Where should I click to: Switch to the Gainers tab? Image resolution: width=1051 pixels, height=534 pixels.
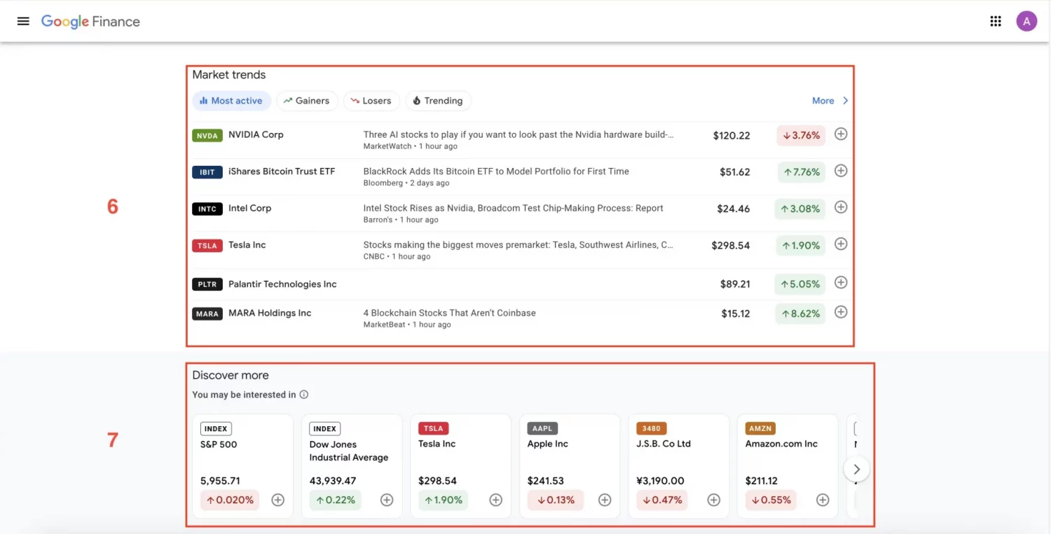pos(307,101)
